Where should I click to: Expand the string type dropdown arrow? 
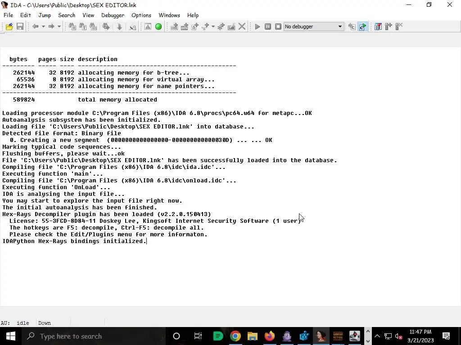[x=213, y=27]
